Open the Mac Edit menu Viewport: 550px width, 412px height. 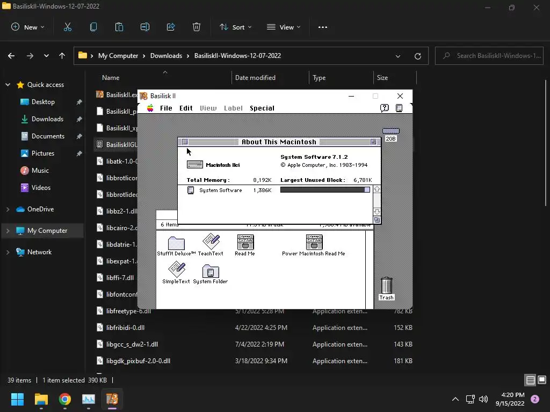[186, 108]
